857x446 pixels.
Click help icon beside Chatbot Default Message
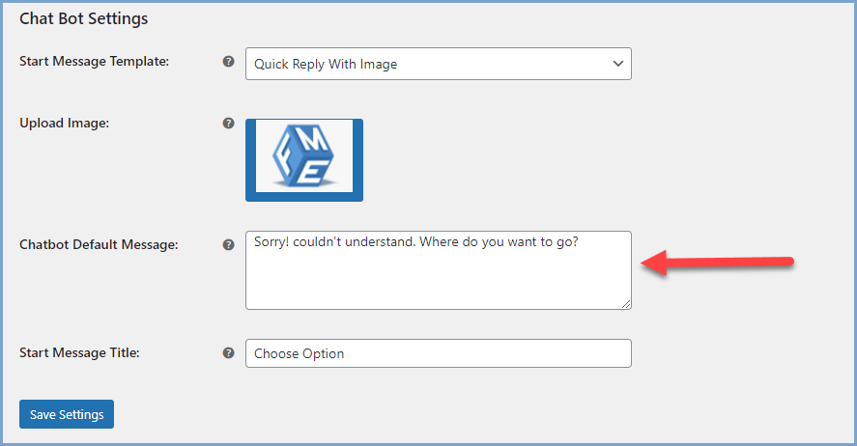(228, 244)
